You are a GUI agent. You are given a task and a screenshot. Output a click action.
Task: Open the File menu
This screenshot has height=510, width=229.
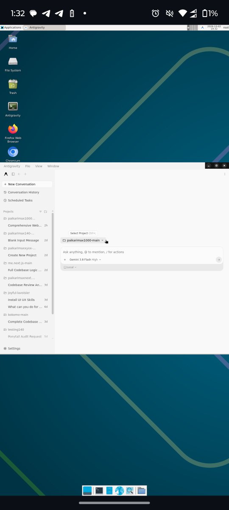click(28, 166)
